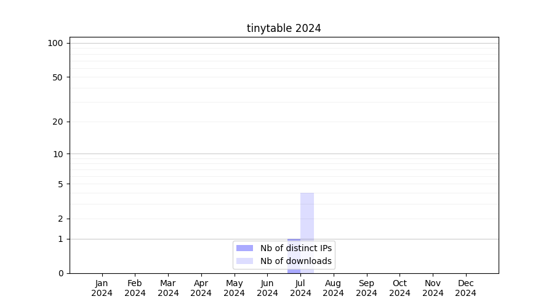554x307 pixels.
Task: Click the "tinytable 2024" chart title
Action: (x=284, y=28)
